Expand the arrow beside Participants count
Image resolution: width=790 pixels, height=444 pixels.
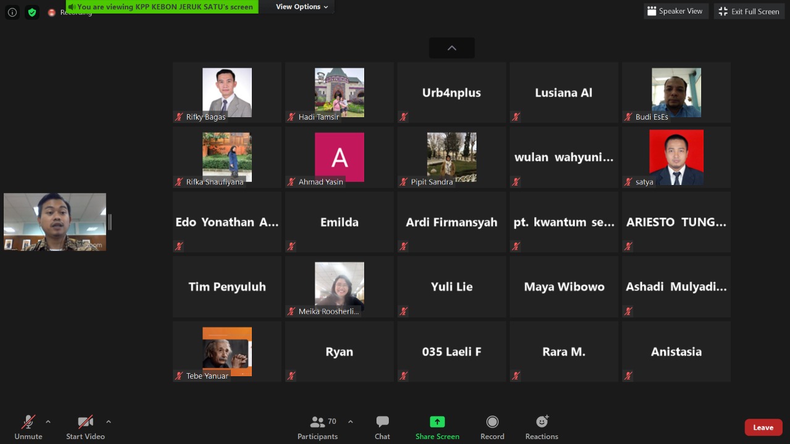click(x=351, y=422)
